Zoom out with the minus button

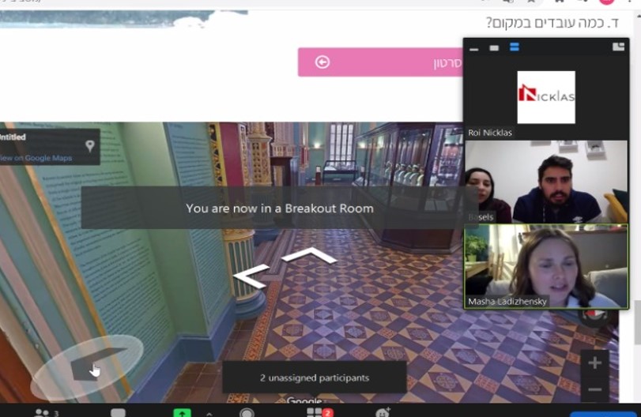[594, 389]
